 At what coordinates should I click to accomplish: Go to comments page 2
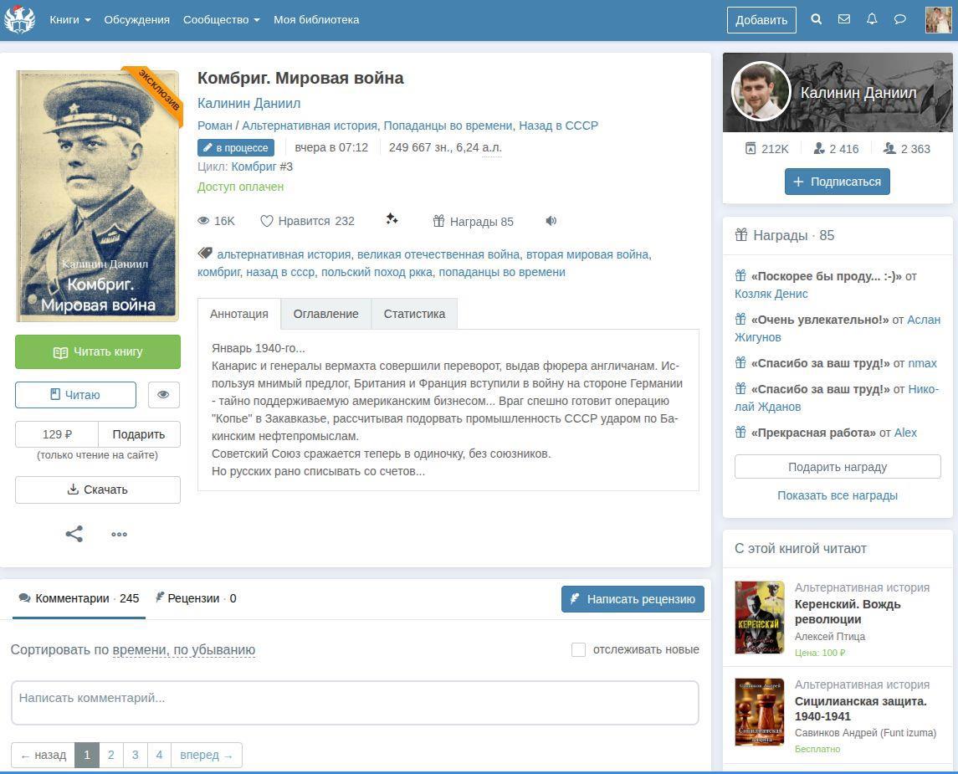click(x=110, y=755)
